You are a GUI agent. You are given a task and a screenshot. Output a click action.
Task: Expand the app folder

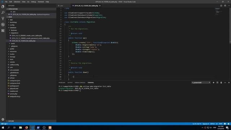pos(11,19)
